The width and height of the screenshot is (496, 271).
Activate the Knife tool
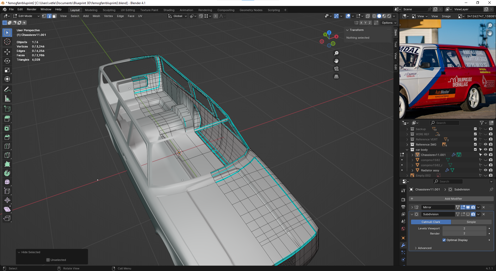7,155
